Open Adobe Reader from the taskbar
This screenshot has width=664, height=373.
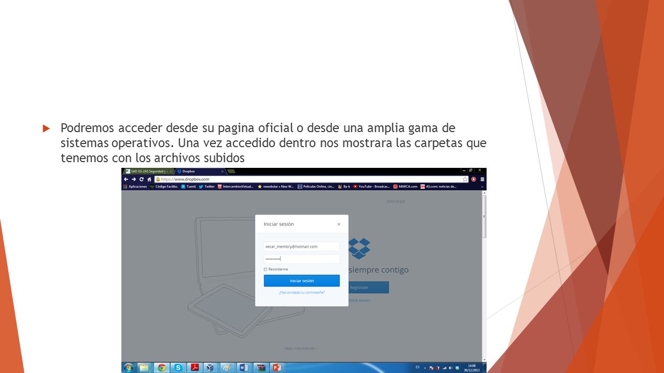coord(195,367)
